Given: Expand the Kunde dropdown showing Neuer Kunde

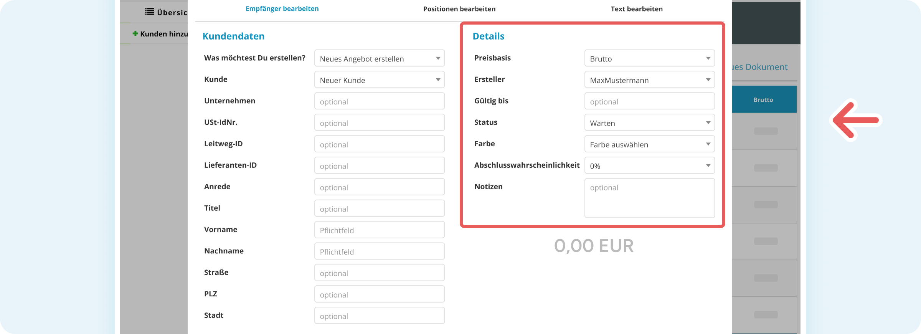Looking at the screenshot, I should click(x=379, y=80).
